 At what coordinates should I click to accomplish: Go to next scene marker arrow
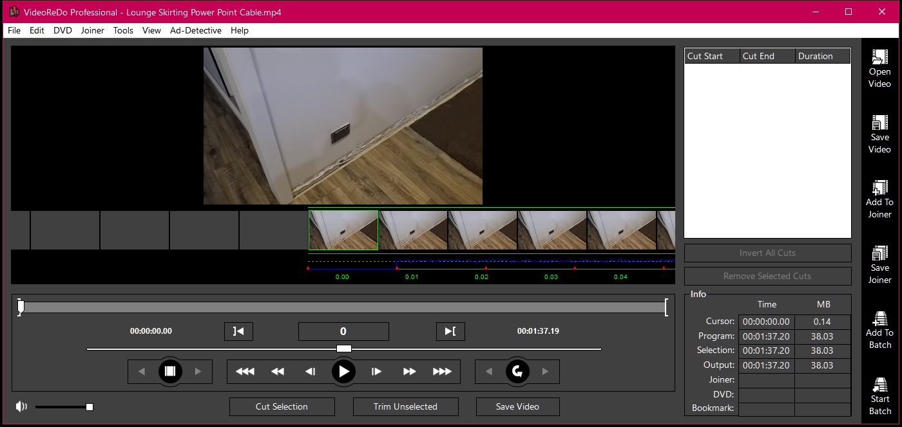coord(198,372)
